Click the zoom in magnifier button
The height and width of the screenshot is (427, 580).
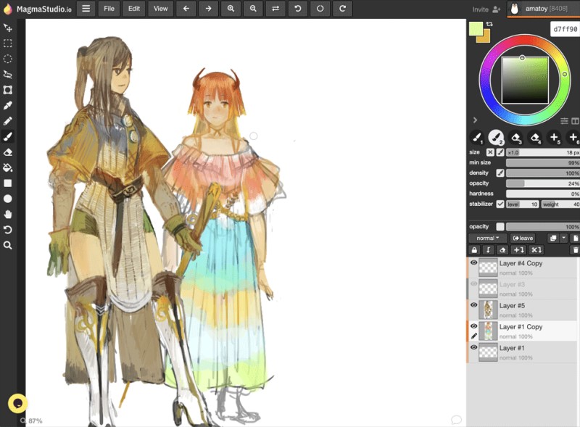coord(231,9)
